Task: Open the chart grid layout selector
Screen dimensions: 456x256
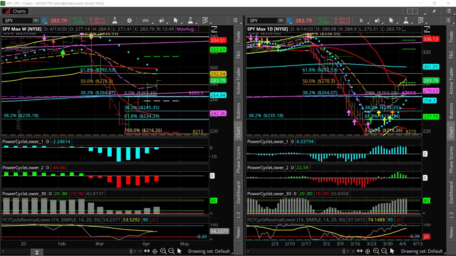Action: 412,11
